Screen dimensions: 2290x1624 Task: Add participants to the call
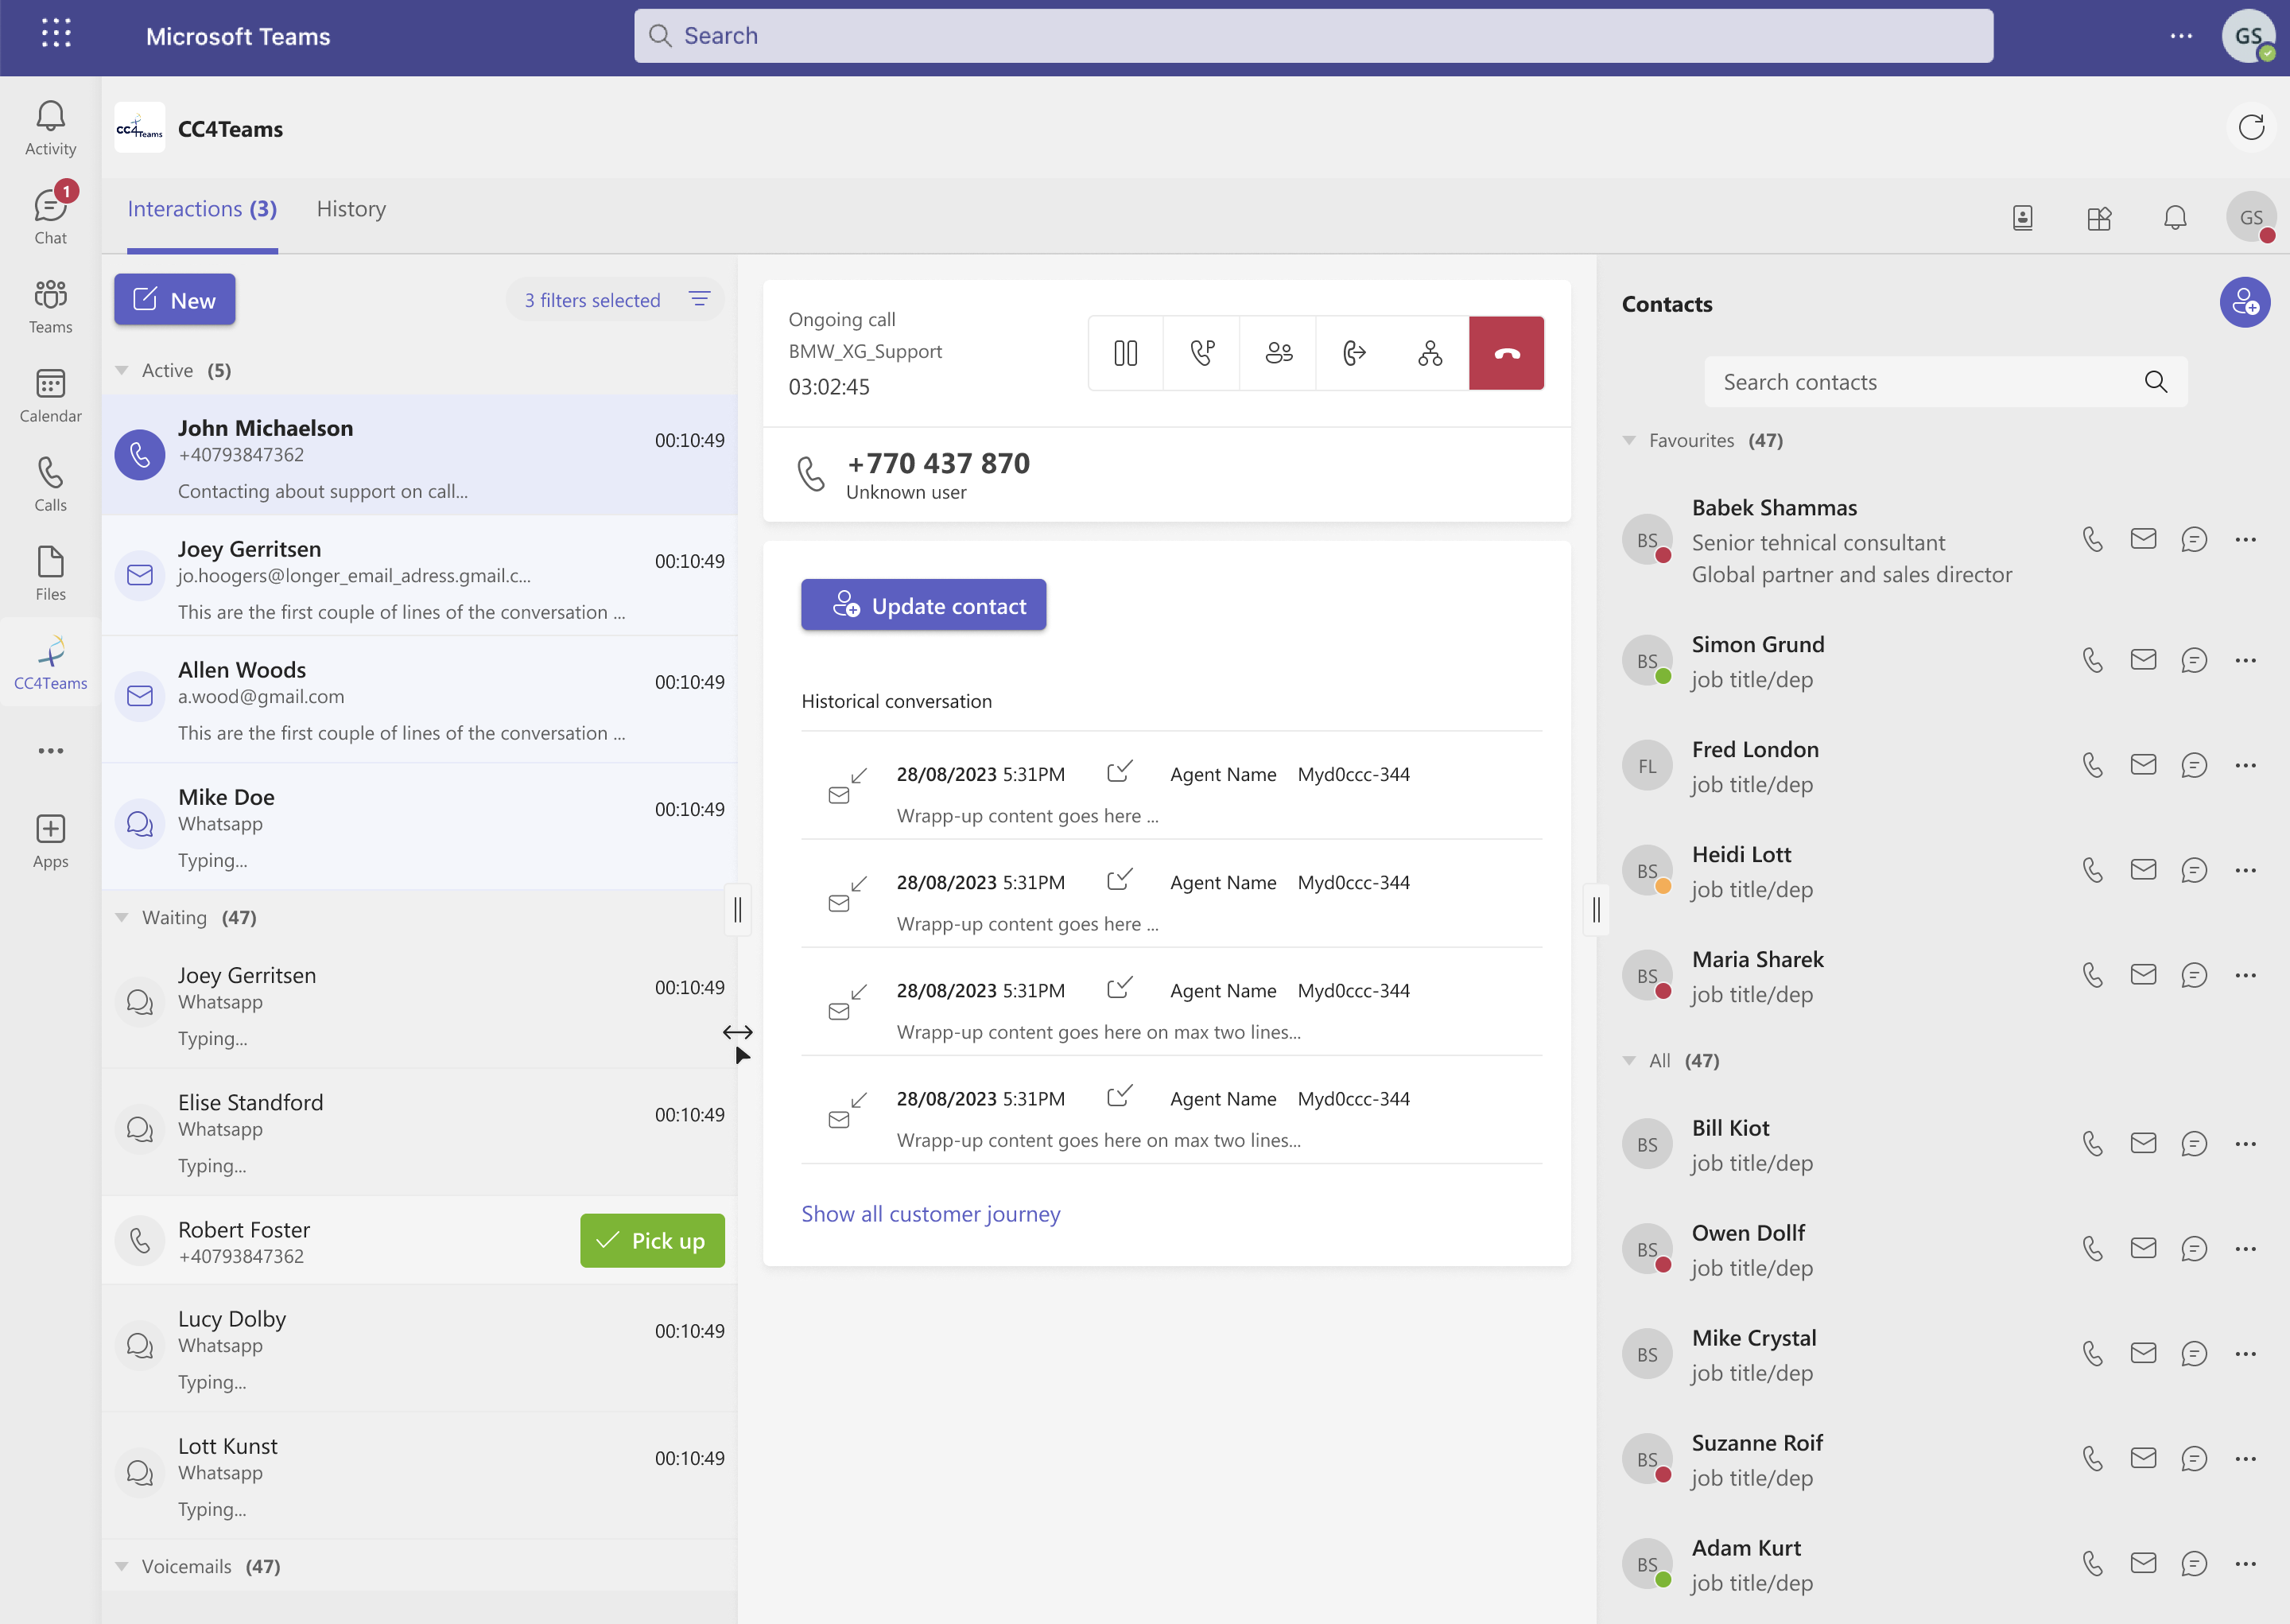pyautogui.click(x=1279, y=353)
